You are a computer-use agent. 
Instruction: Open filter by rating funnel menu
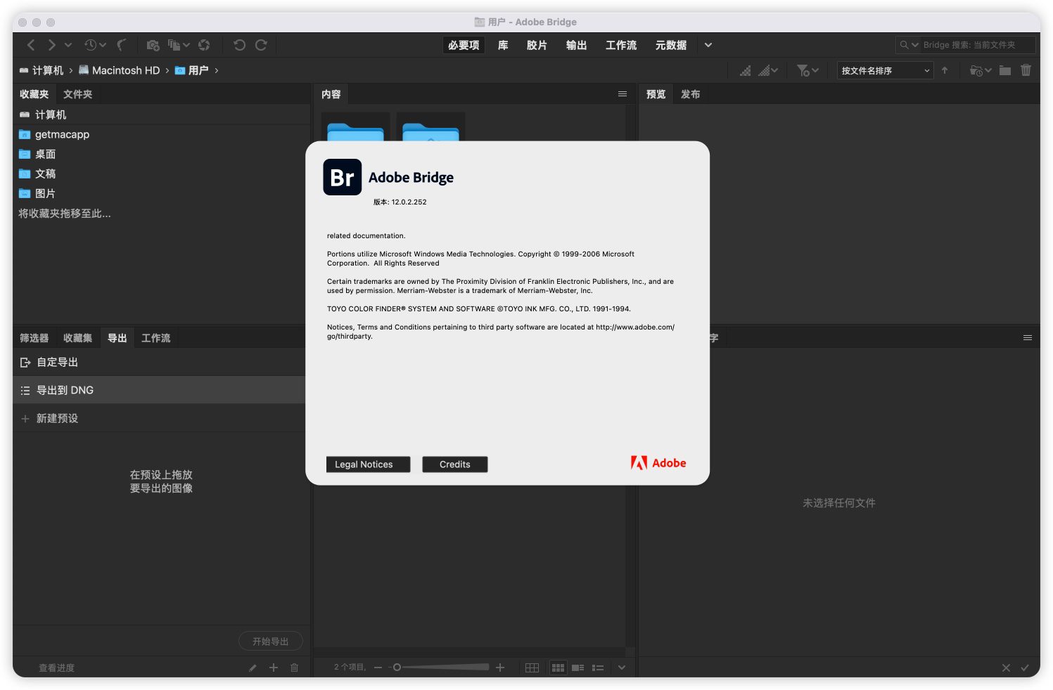808,70
